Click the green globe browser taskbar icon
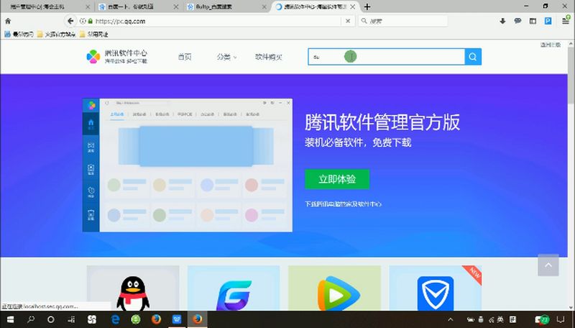This screenshot has height=328, width=575. pyautogui.click(x=136, y=319)
